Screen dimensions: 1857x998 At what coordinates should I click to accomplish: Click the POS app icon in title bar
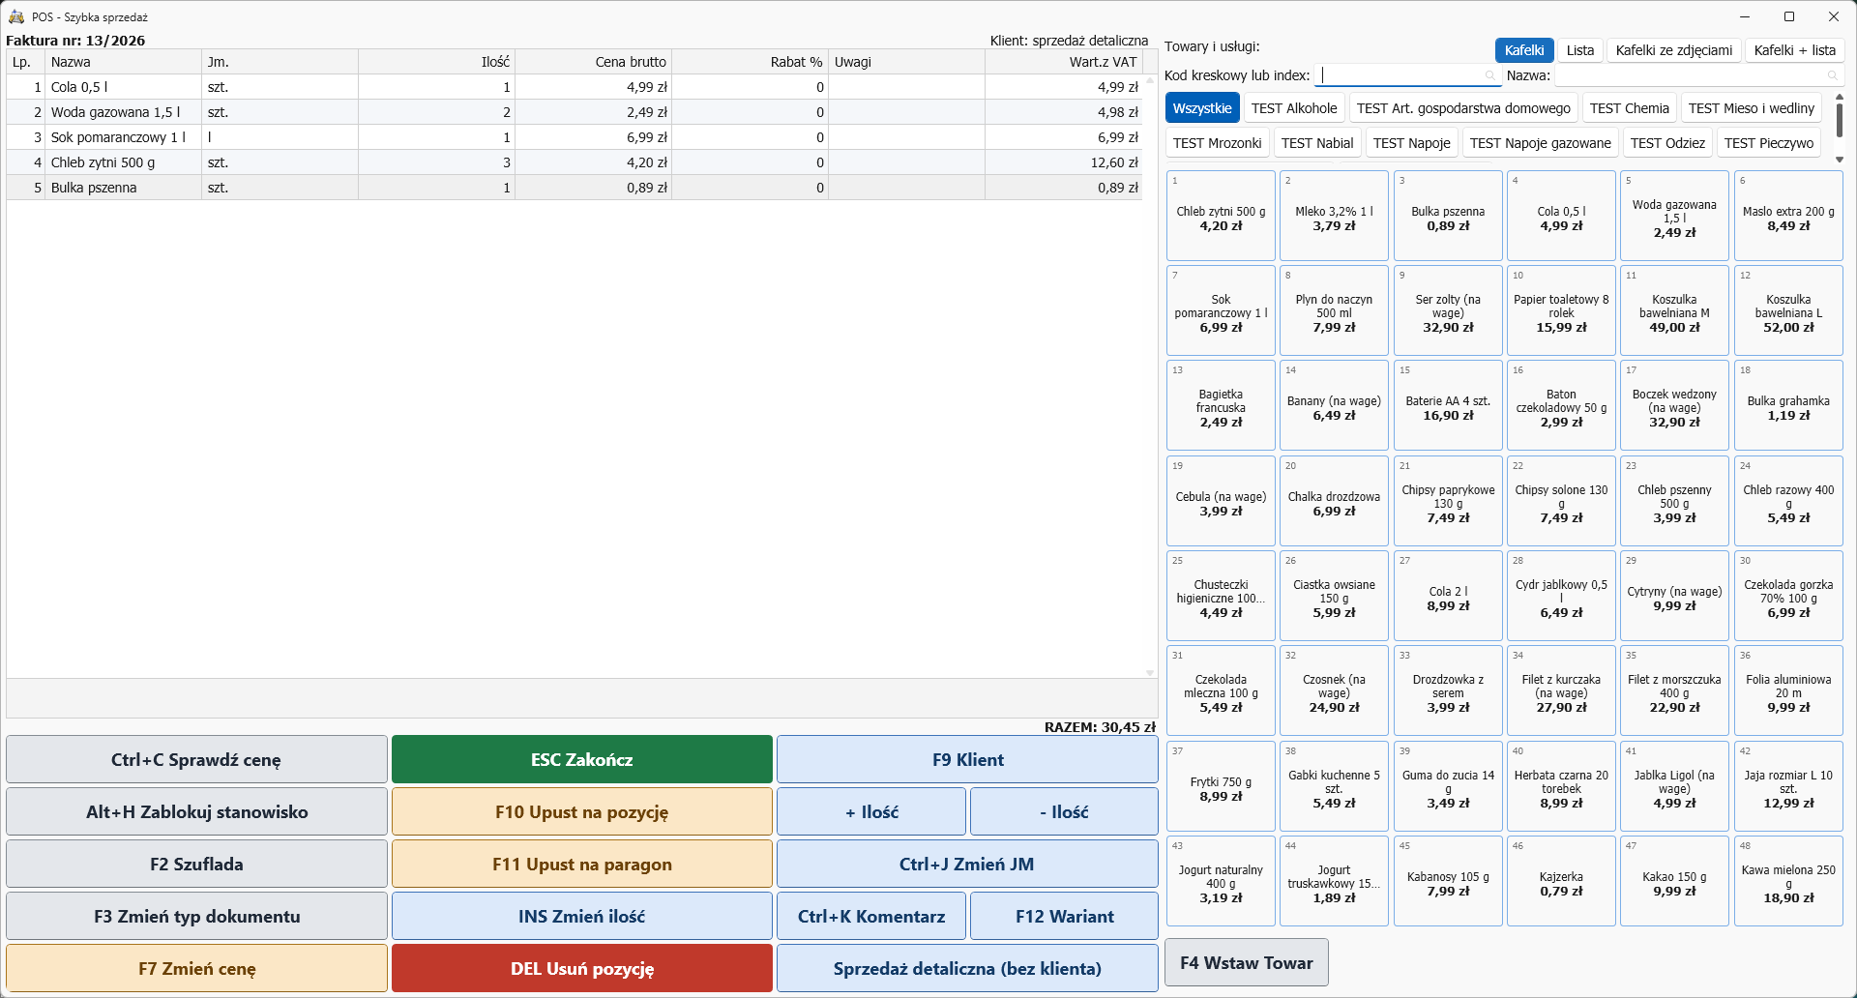[x=15, y=16]
